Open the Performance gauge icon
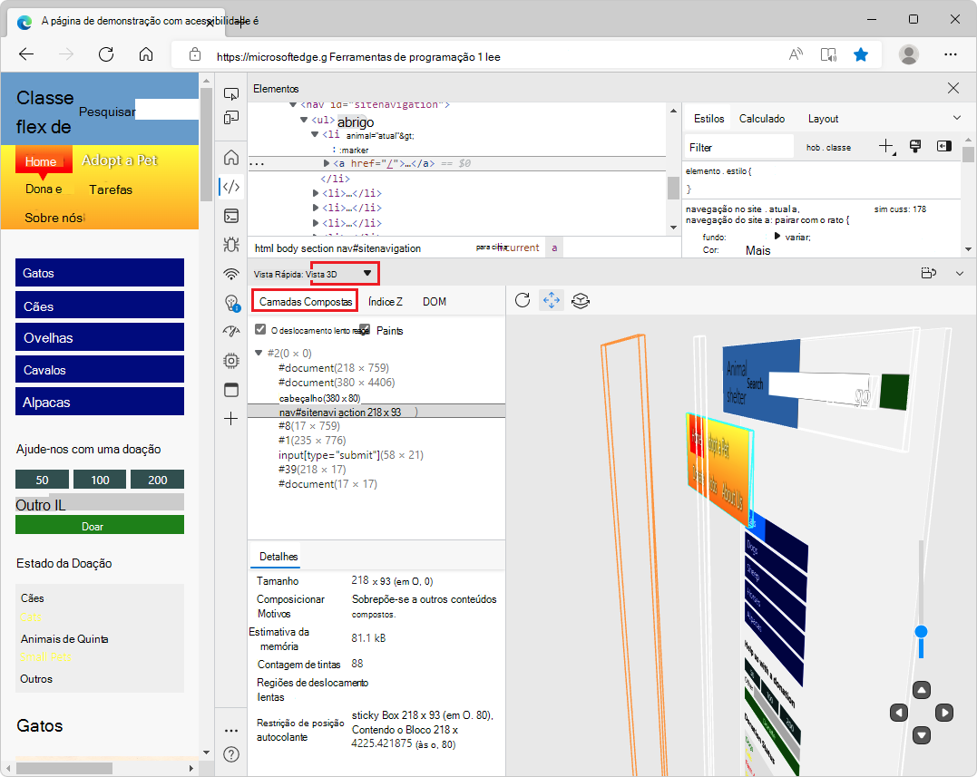The height and width of the screenshot is (777, 977). tap(231, 331)
